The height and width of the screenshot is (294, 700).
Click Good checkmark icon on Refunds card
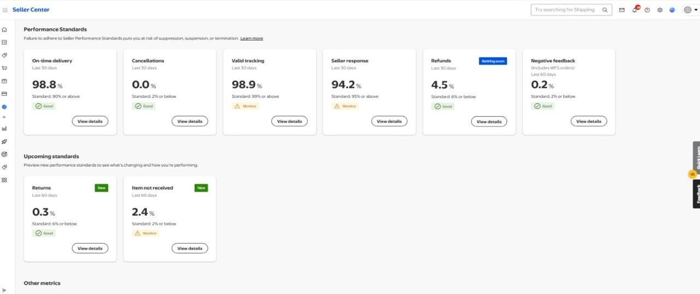pyautogui.click(x=437, y=106)
